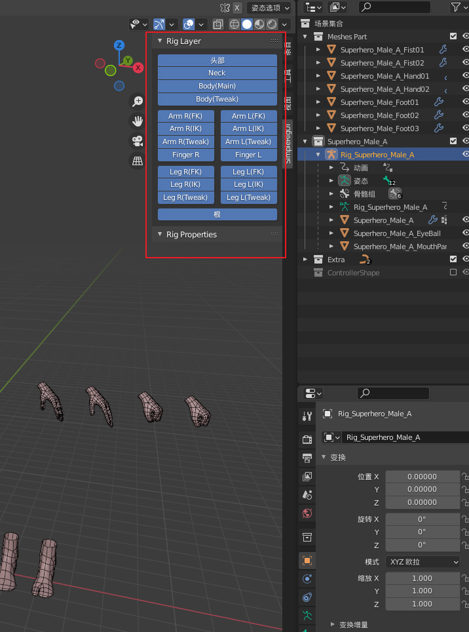
Task: Open the outliner filter funnel icon
Action: [456, 7]
